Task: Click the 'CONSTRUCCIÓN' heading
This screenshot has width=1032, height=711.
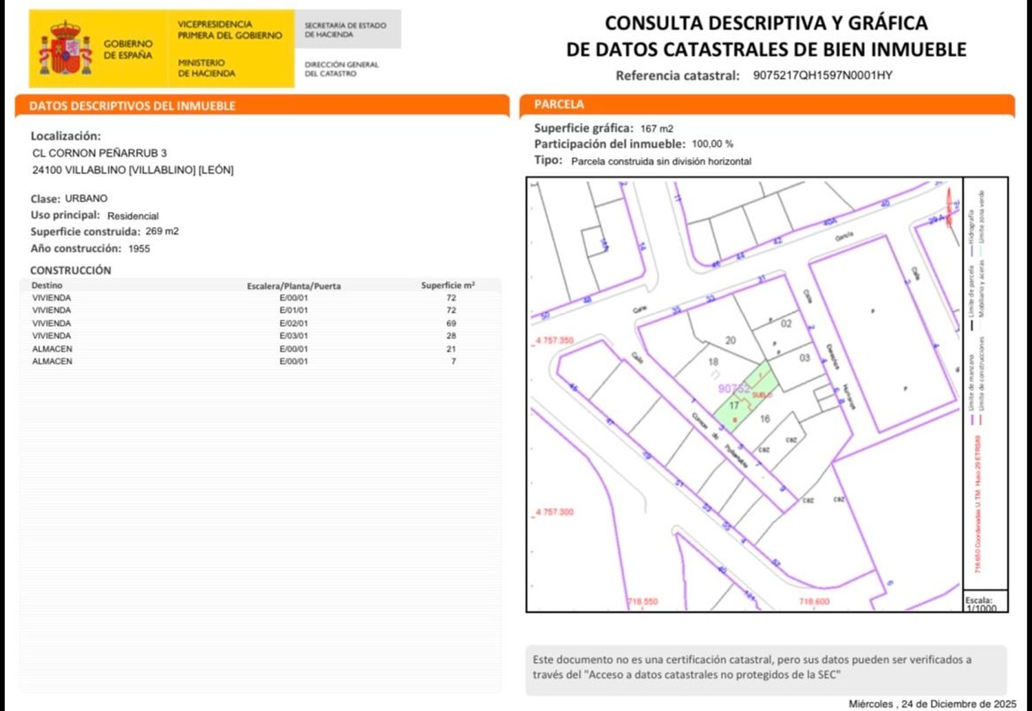Action: pyautogui.click(x=70, y=270)
